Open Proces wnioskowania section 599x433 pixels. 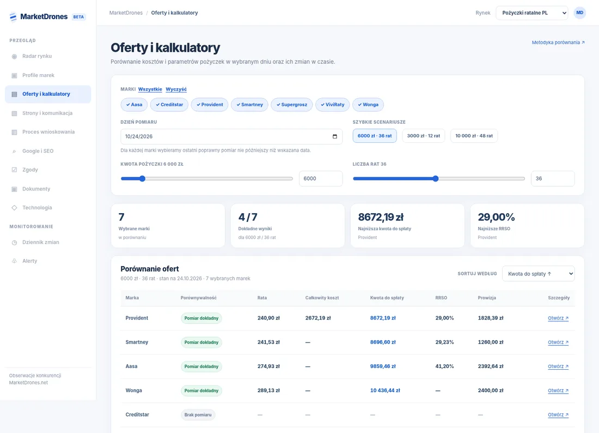click(x=48, y=132)
